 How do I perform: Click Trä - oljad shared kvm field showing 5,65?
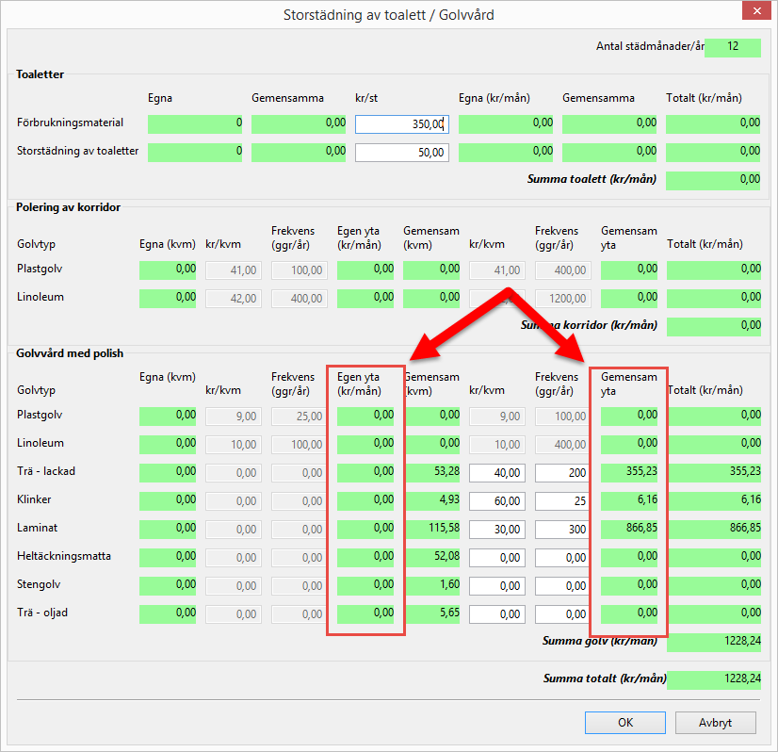point(431,614)
